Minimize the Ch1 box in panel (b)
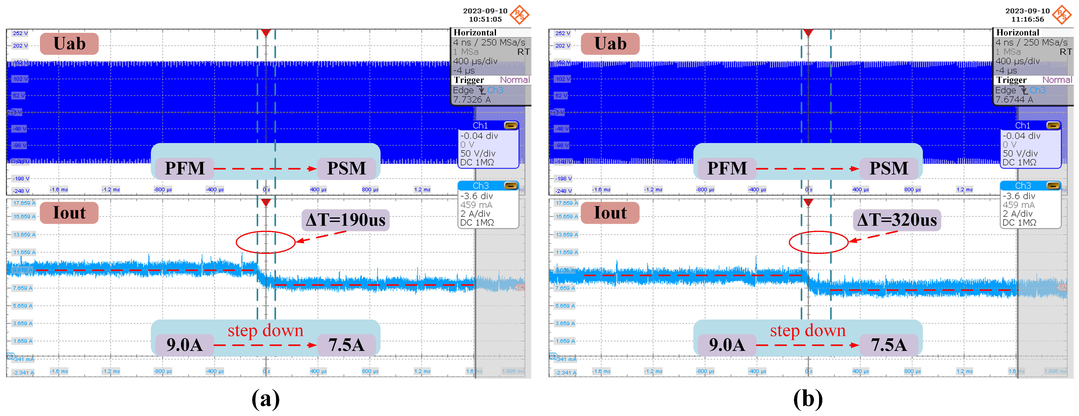Viewport: 1079px width, 416px height. (1053, 125)
